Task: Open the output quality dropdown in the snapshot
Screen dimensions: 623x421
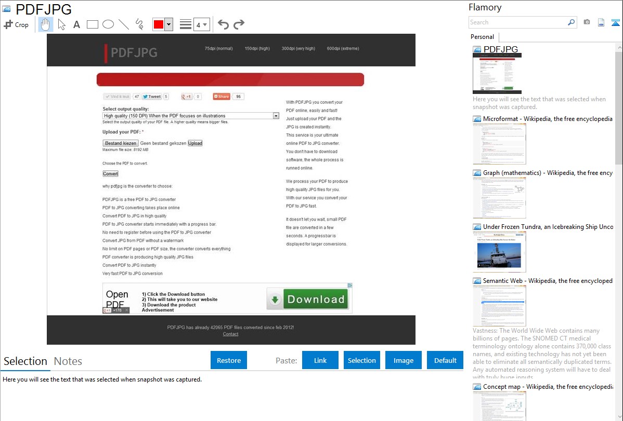Action: click(191, 116)
